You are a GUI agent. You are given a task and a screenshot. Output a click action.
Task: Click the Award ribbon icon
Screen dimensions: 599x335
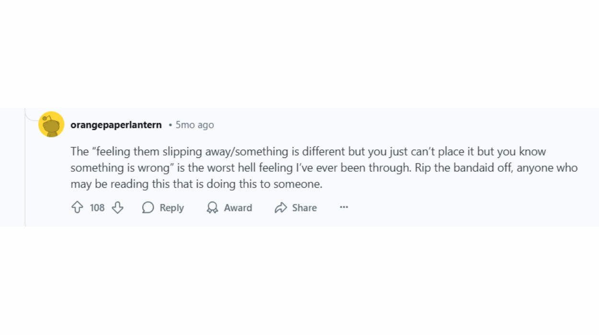(x=212, y=207)
